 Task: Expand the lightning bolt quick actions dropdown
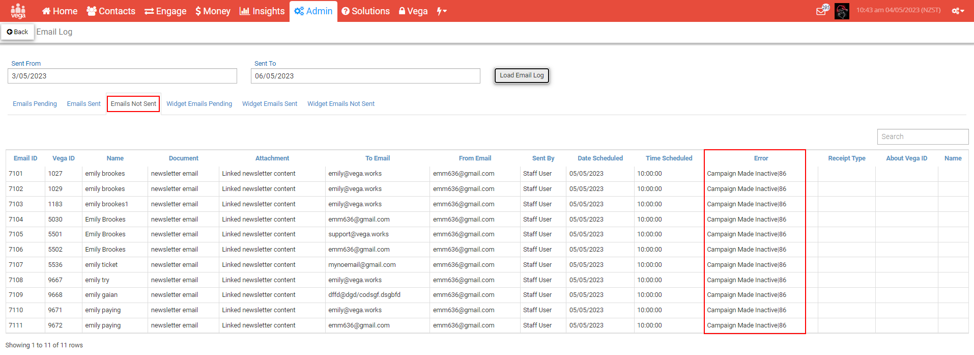pyautogui.click(x=442, y=11)
